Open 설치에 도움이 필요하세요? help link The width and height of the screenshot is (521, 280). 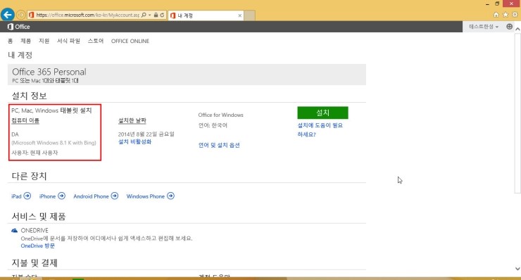(320, 129)
